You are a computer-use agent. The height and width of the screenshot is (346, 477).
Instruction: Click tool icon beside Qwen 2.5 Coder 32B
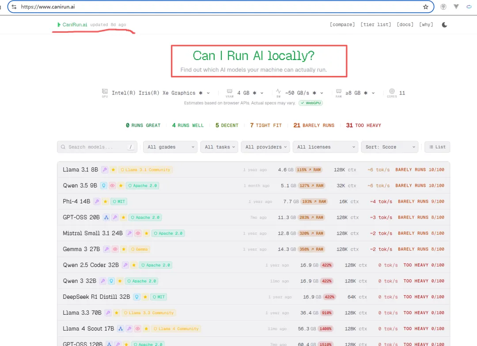coord(125,265)
